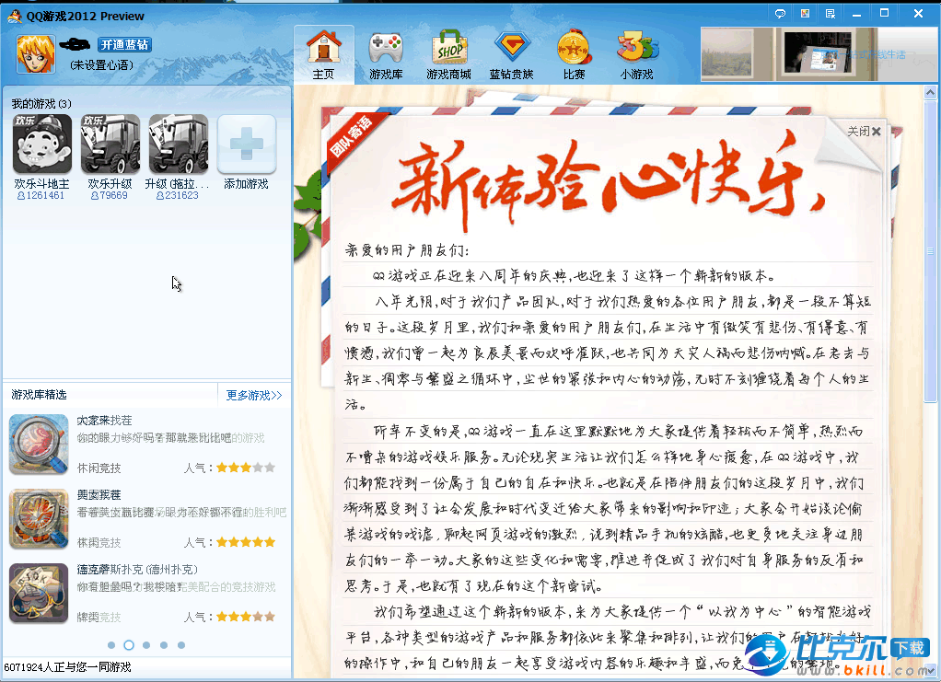Click the 大家来找茬 magnifier game icon
Screen dimensions: 941x682
(39, 445)
